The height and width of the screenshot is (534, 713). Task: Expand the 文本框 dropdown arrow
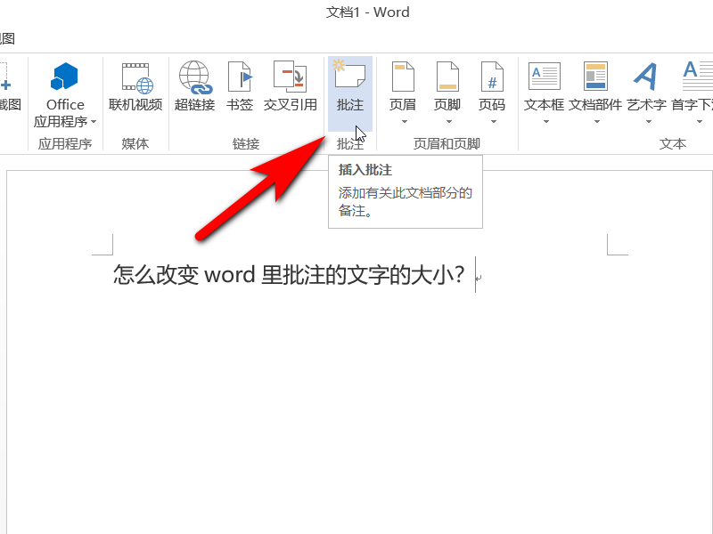[546, 122]
